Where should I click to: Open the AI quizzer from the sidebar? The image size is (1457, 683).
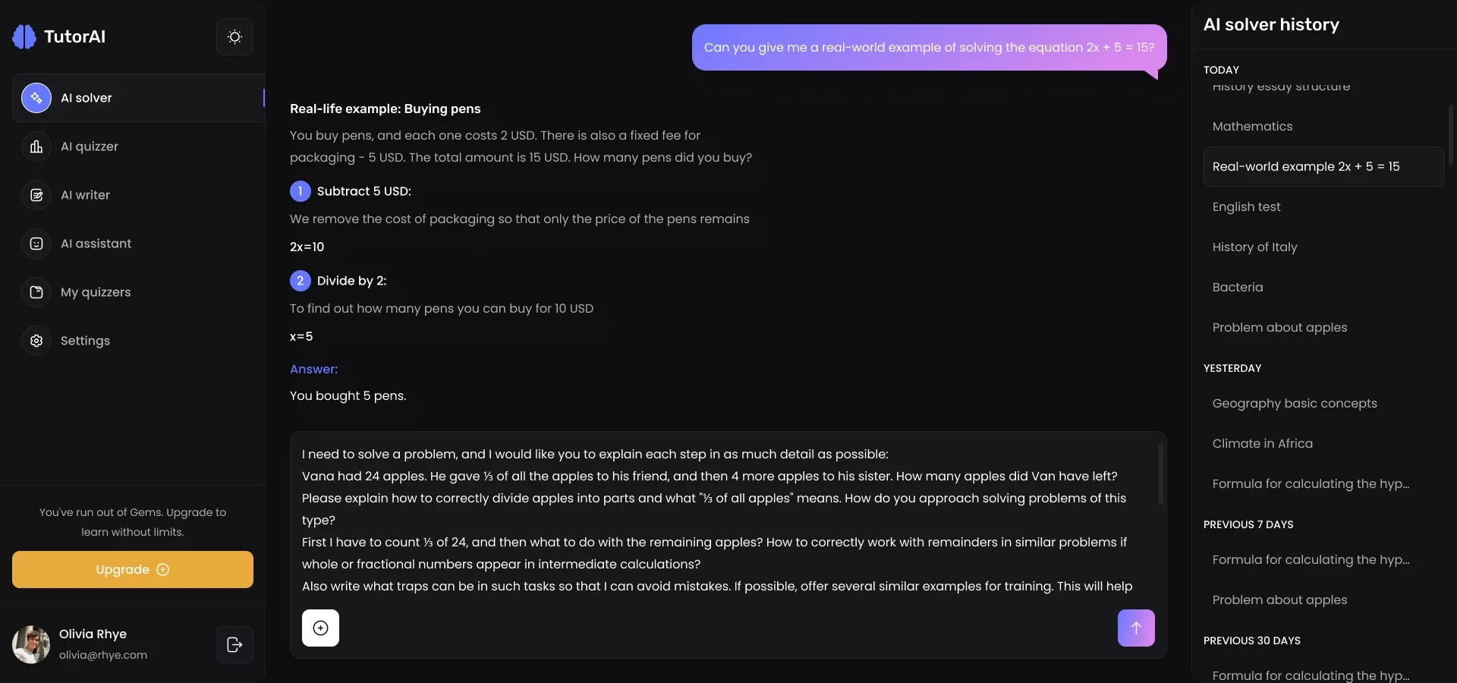click(x=89, y=146)
